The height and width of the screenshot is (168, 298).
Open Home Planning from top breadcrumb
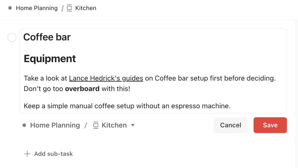[37, 8]
